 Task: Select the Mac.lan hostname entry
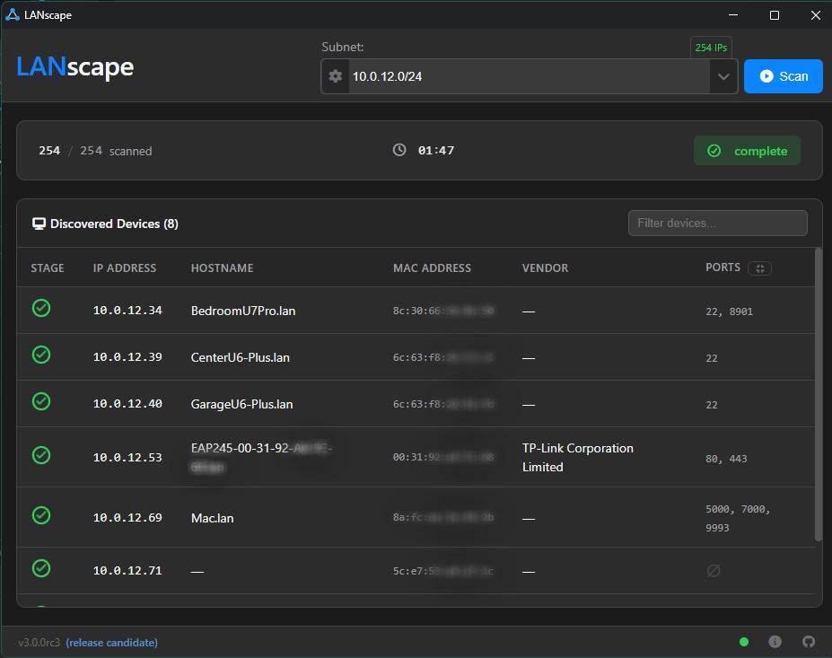[x=212, y=517]
